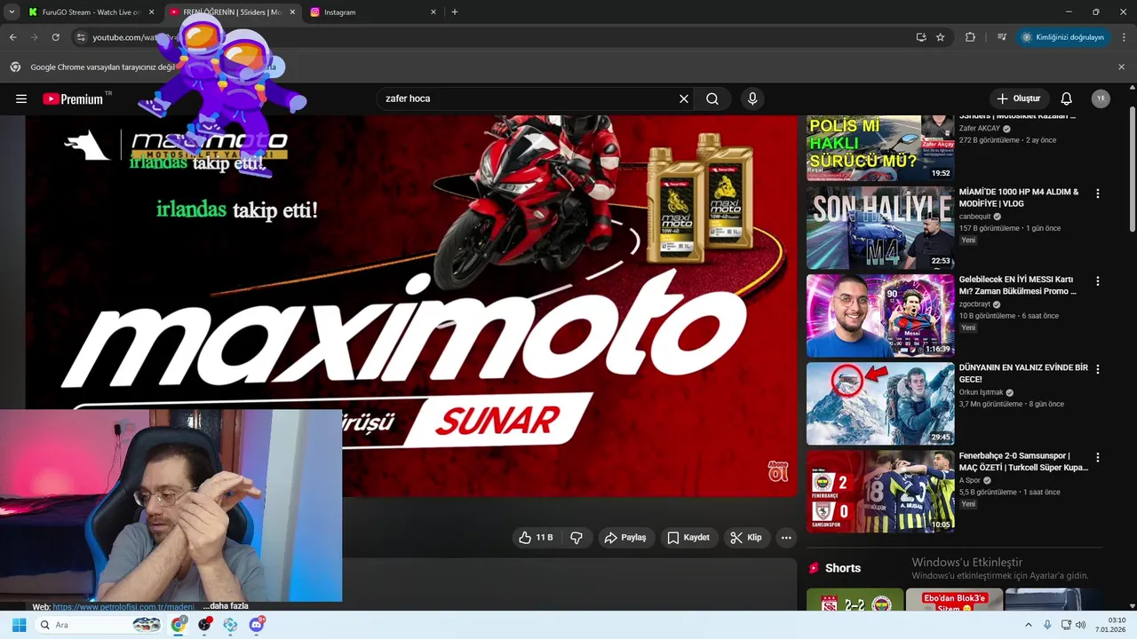Click the Oluştur create button
The width and height of the screenshot is (1137, 639).
1019,99
